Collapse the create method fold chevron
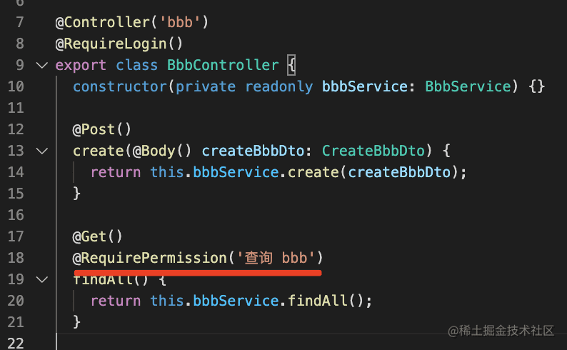 point(41,151)
